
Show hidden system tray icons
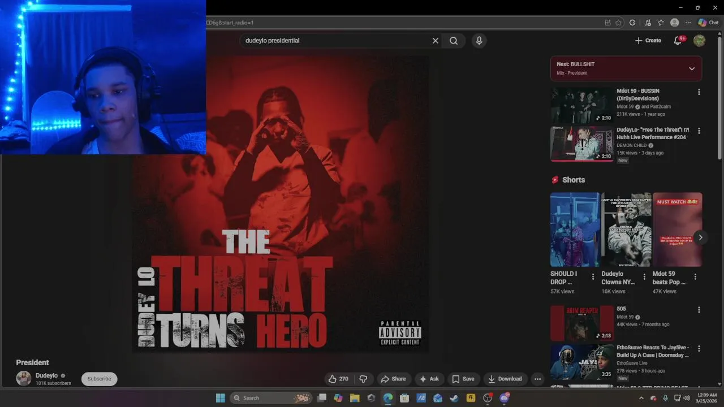(641, 398)
